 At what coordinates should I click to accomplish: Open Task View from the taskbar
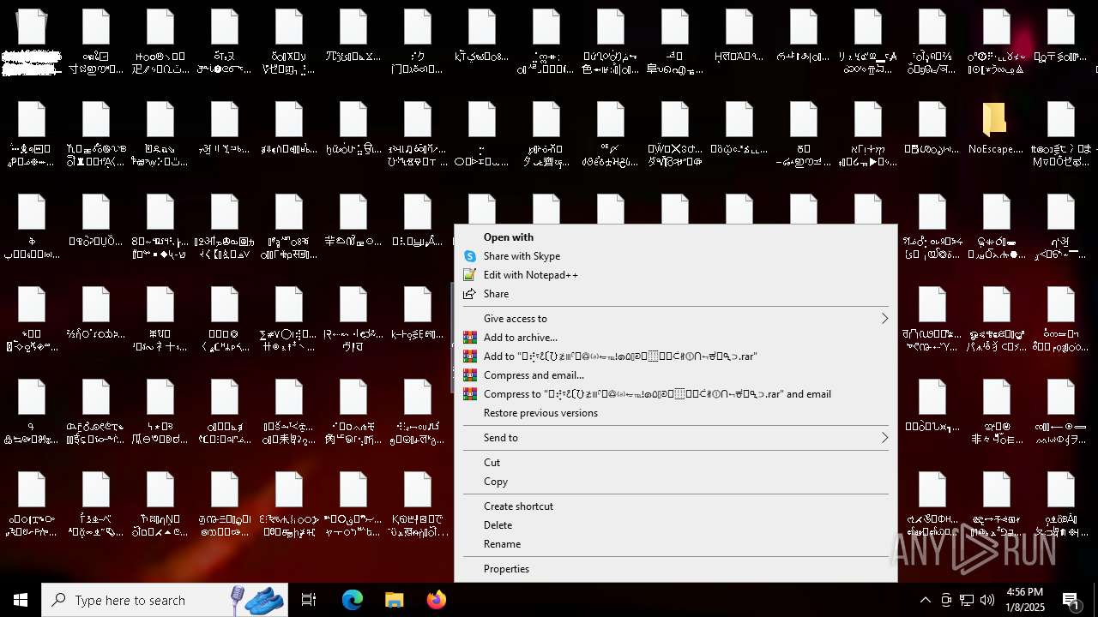pyautogui.click(x=309, y=600)
